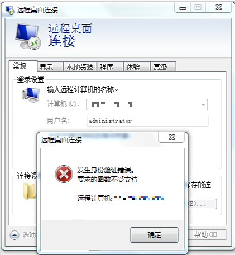Click the 计算机 address combo box field
235x255 pixels.
pos(147,105)
